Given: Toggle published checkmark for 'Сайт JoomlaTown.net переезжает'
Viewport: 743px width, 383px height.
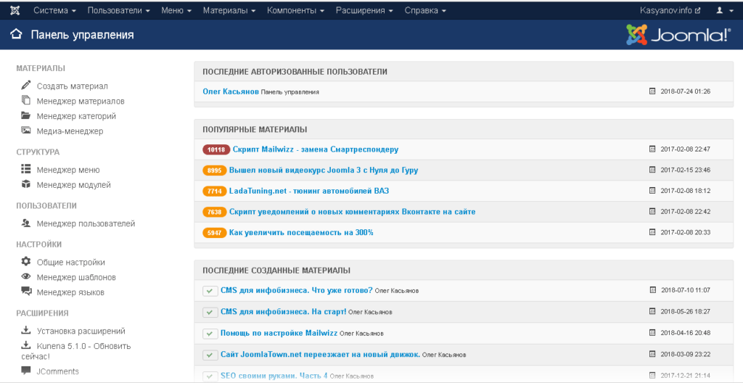Looking at the screenshot, I should click(210, 355).
